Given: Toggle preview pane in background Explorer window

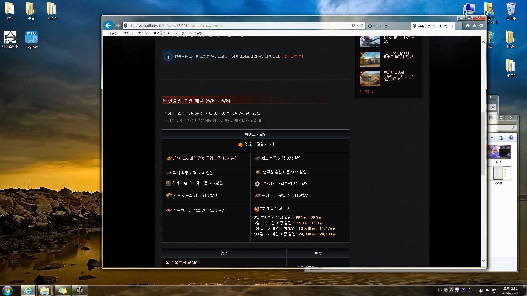Looking at the screenshot, I should (x=501, y=138).
